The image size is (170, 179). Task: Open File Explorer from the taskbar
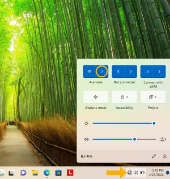coord(35,173)
